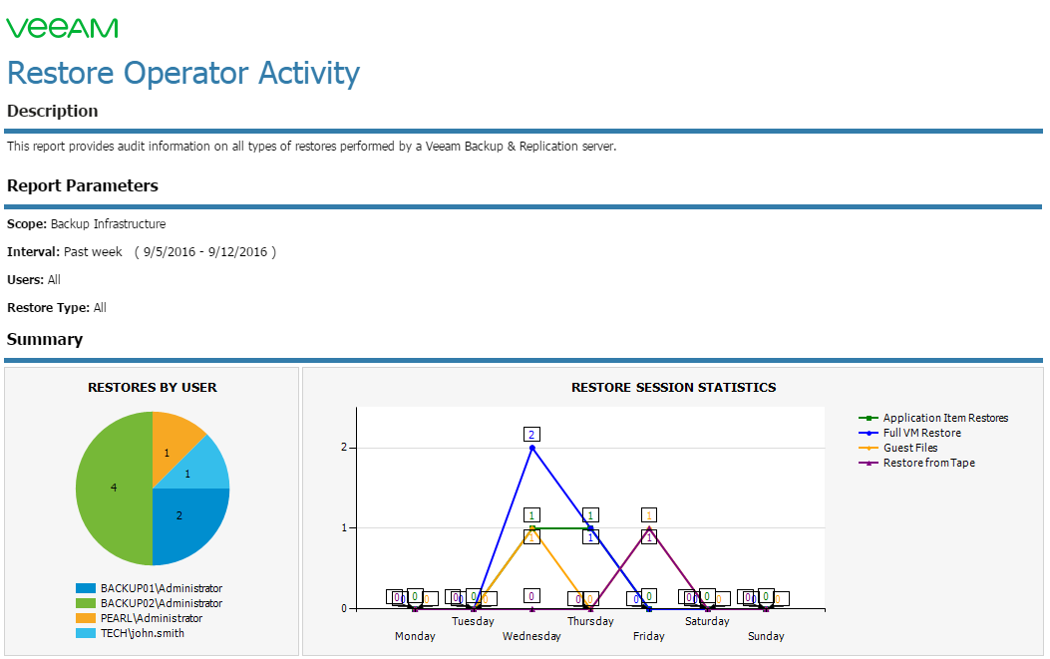Image resolution: width=1050 pixels, height=659 pixels.
Task: Click the BACKUP02\Administrator green legend swatch
Action: 86,603
